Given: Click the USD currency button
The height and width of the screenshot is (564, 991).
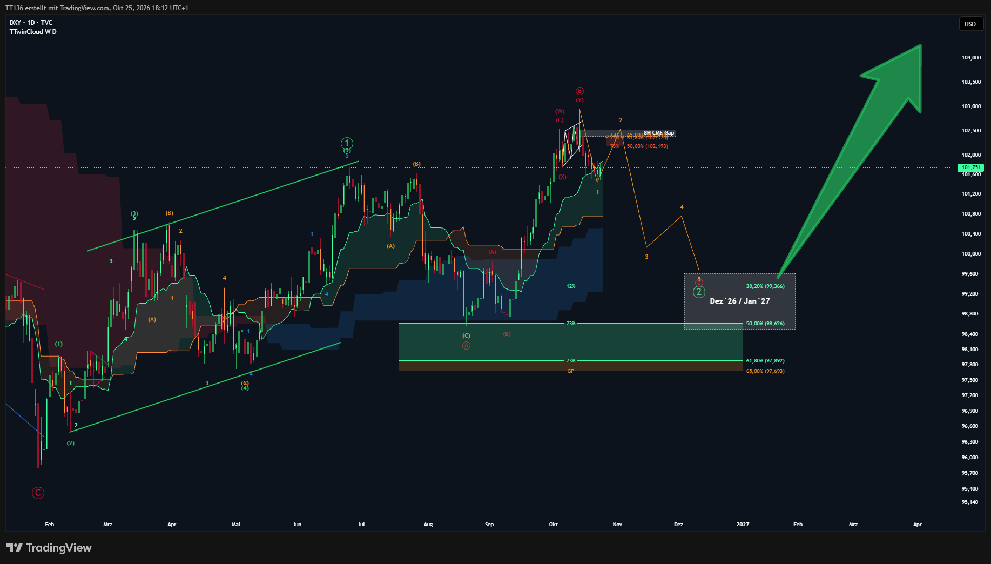Looking at the screenshot, I should 970,24.
